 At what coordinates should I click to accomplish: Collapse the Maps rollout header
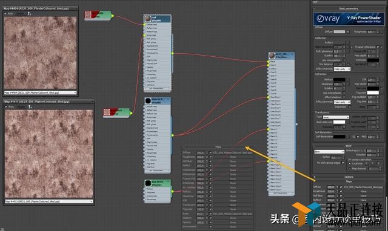(349, 181)
